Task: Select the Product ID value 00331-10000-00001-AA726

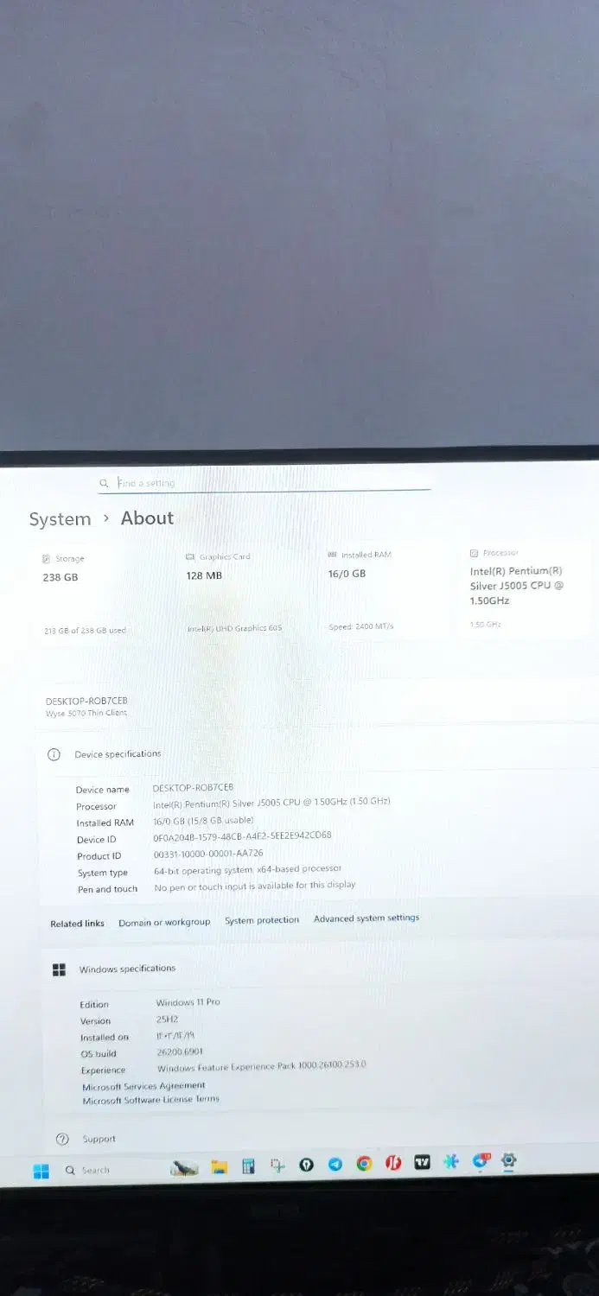Action: (208, 854)
